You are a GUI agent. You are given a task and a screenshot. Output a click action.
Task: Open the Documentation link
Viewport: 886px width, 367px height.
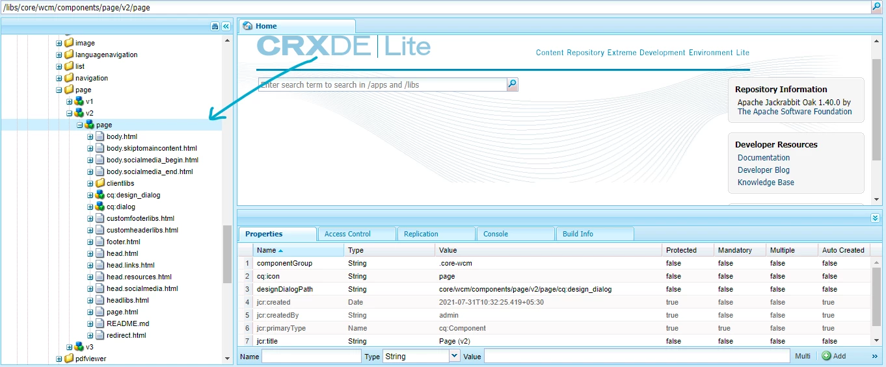[764, 158]
